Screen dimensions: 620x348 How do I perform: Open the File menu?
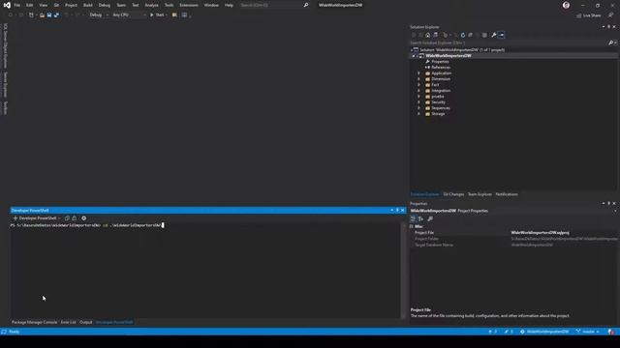(17, 5)
